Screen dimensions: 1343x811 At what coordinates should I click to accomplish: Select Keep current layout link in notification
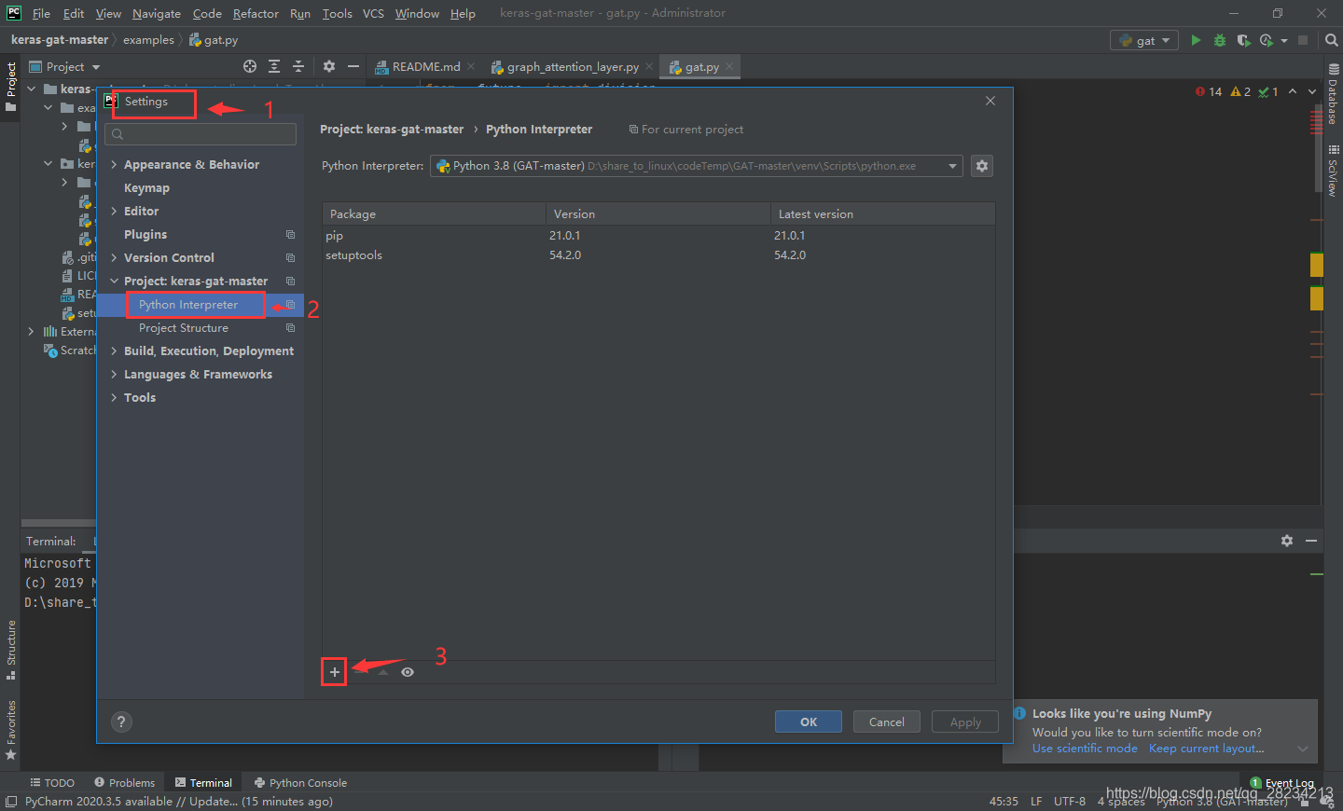pos(1205,748)
